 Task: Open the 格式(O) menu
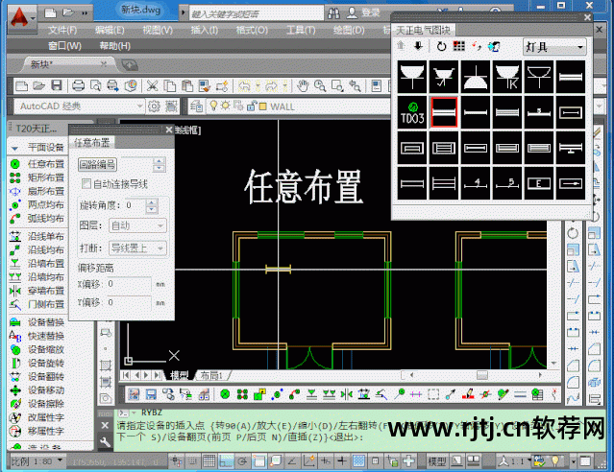252,30
